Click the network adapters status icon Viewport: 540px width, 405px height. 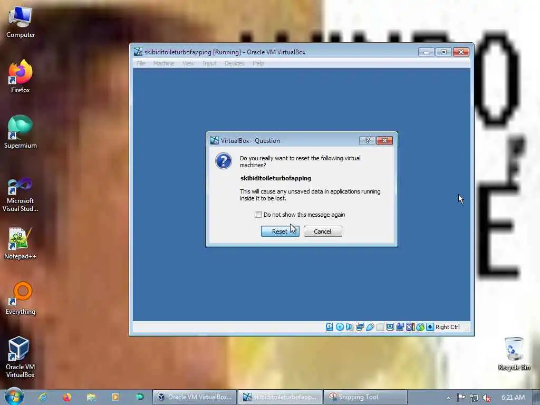coord(360,327)
